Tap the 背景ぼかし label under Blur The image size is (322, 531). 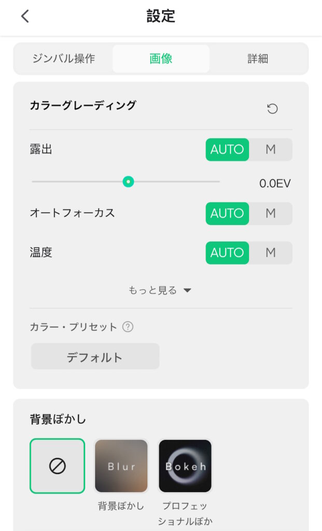(x=121, y=506)
